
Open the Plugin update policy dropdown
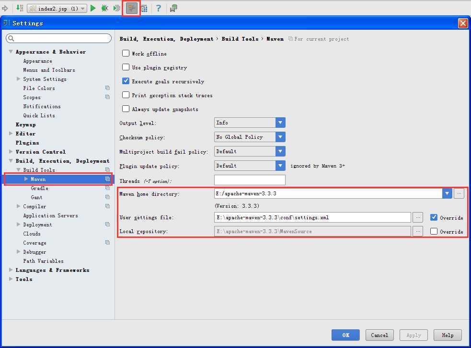[250, 166]
